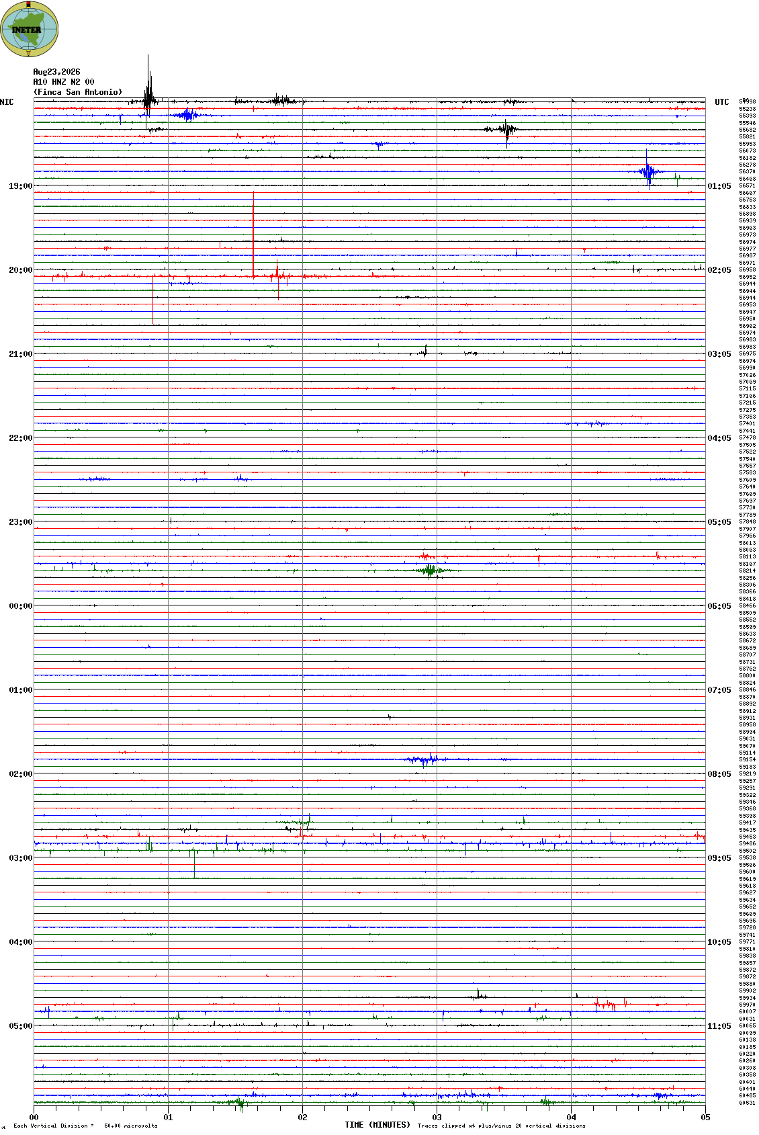Screen dimensions: 759x1135
Task: Click the 04:05 UTC time label
Action: coord(719,438)
